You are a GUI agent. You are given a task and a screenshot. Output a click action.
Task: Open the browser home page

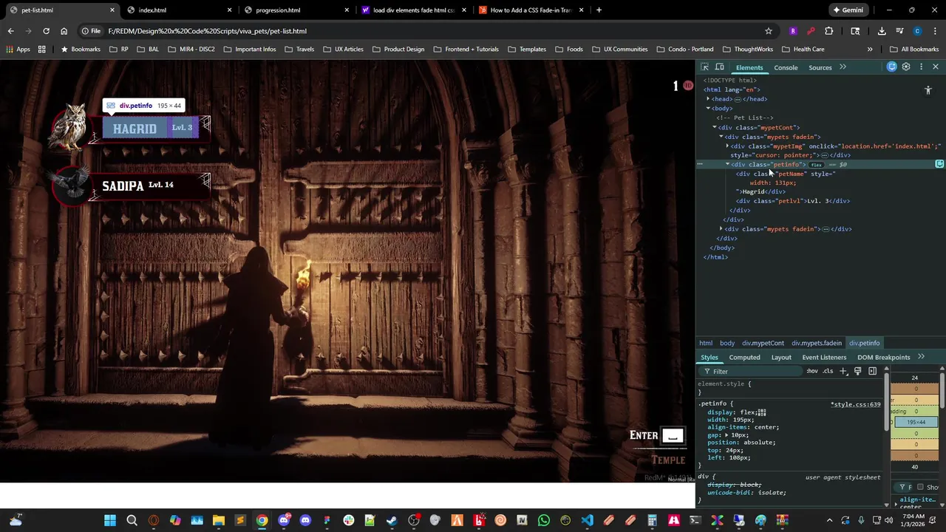coord(64,31)
